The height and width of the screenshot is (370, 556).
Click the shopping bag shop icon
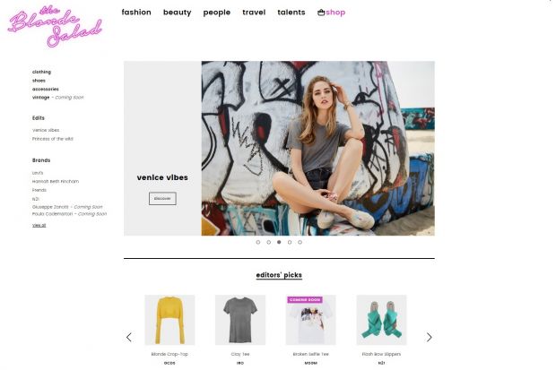pos(321,13)
